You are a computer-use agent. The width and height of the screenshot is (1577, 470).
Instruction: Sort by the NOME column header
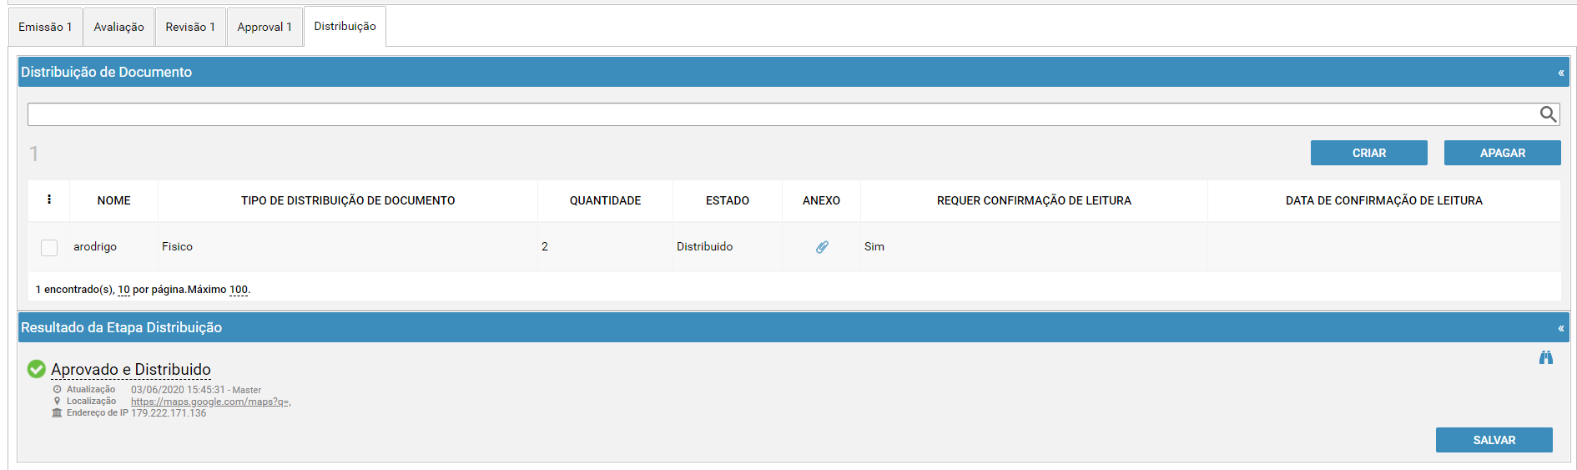point(113,200)
